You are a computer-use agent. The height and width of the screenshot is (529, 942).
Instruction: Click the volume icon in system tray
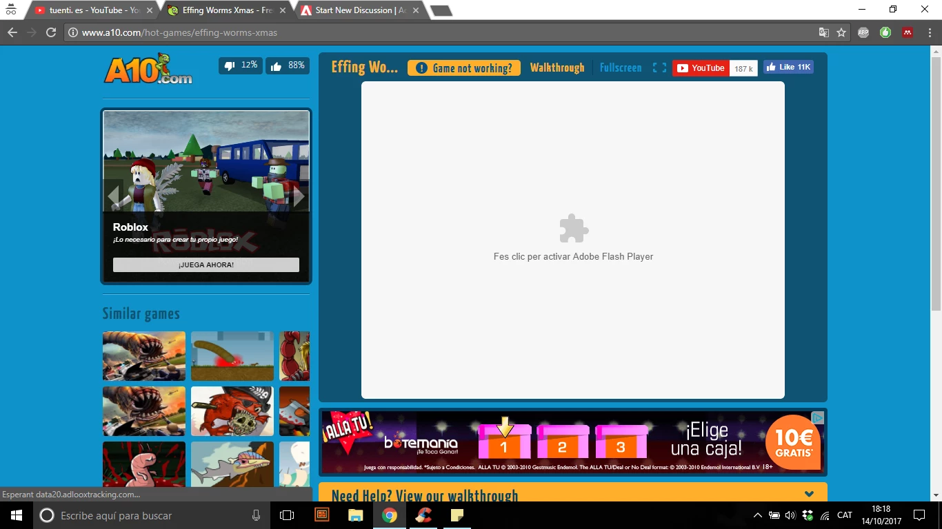pos(790,515)
